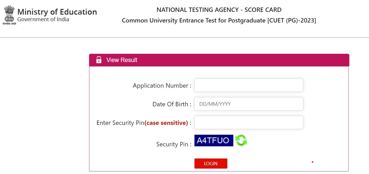Click the Application Number input field
Image resolution: width=369 pixels, height=174 pixels.
tap(249, 85)
